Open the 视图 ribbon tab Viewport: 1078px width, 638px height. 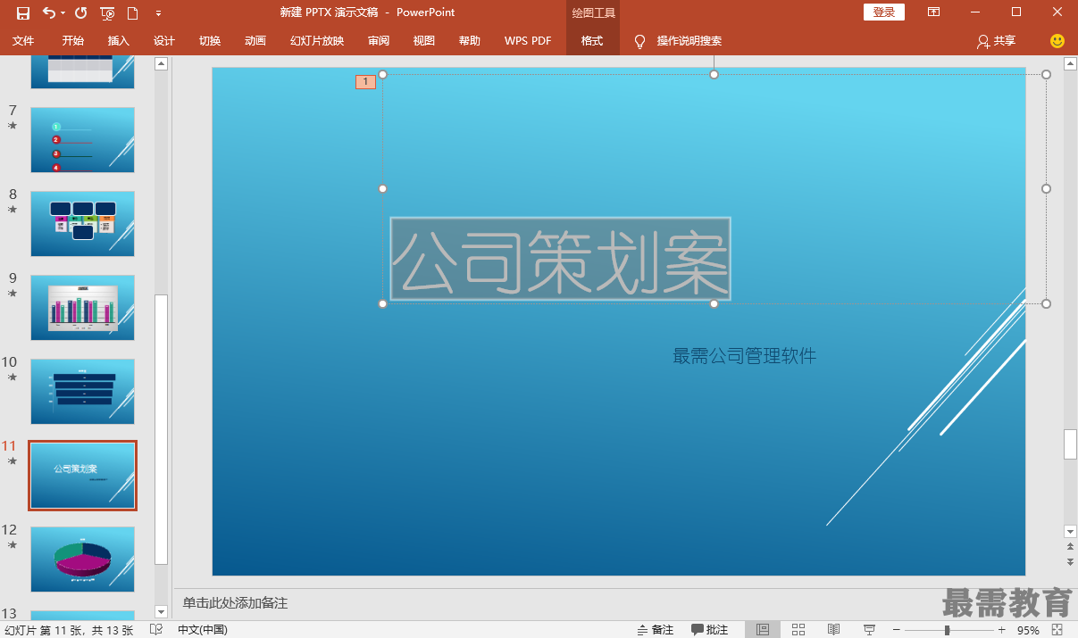[424, 41]
